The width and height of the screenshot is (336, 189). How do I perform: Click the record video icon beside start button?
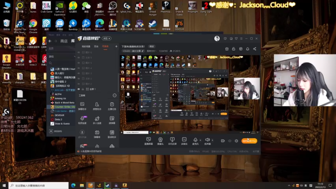point(223,141)
